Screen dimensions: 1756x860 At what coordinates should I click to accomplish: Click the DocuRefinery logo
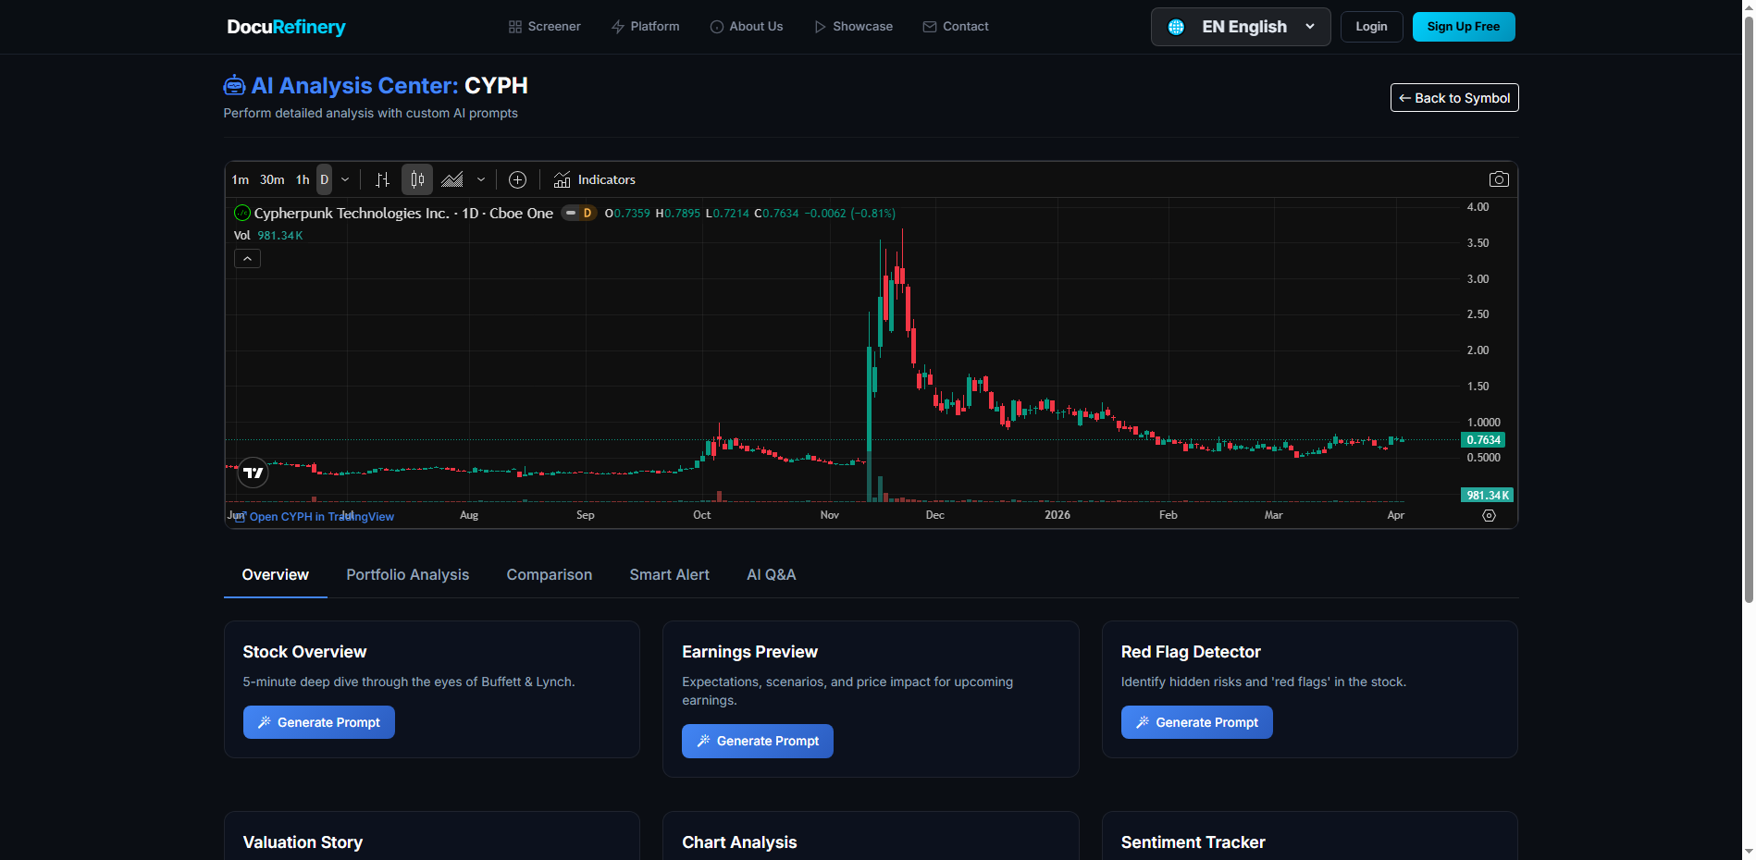pyautogui.click(x=286, y=27)
